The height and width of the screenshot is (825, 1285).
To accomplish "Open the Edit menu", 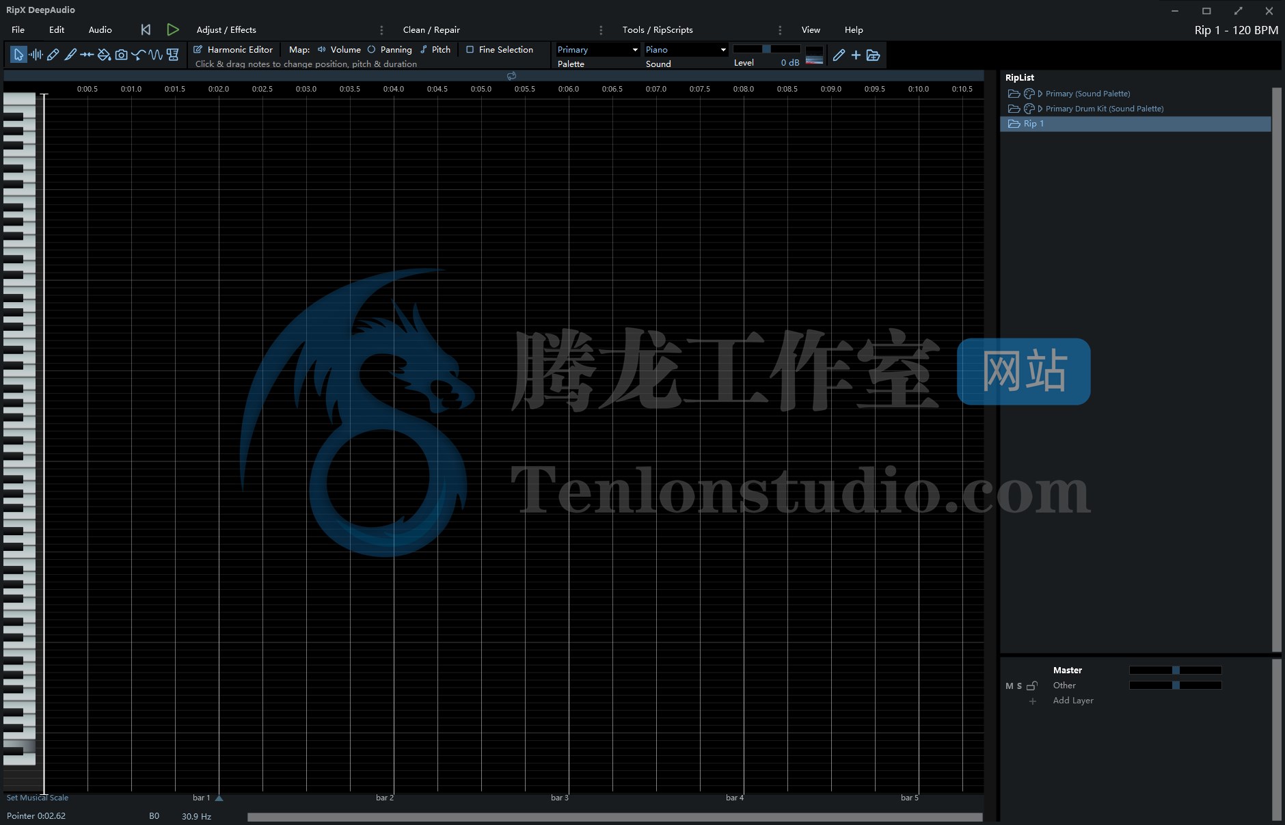I will coord(57,29).
